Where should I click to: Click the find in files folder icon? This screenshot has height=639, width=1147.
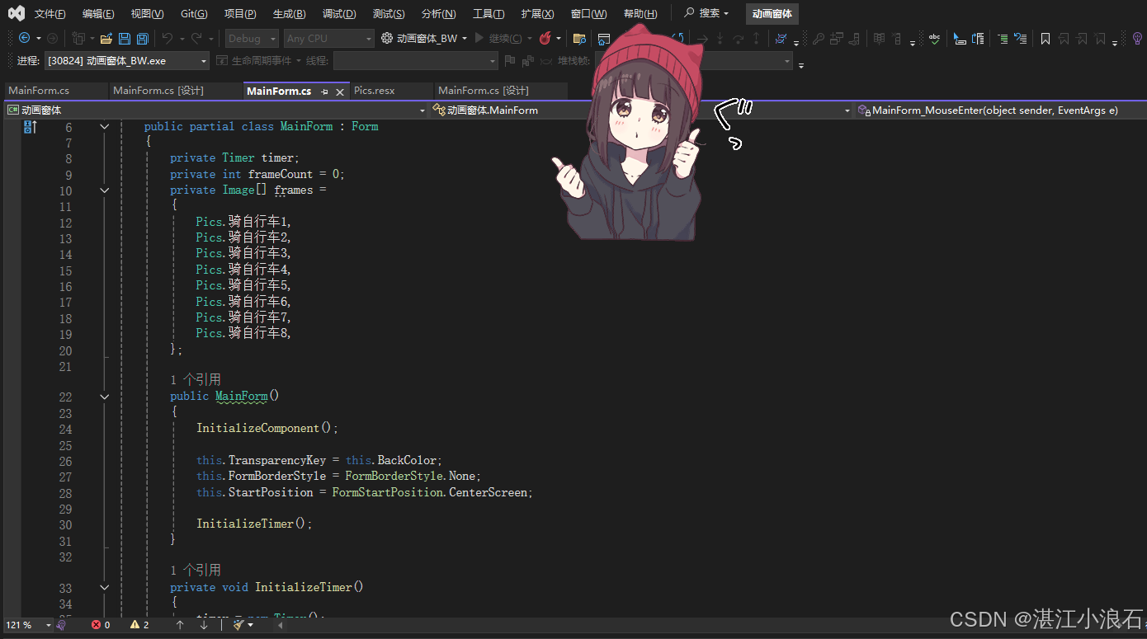579,38
